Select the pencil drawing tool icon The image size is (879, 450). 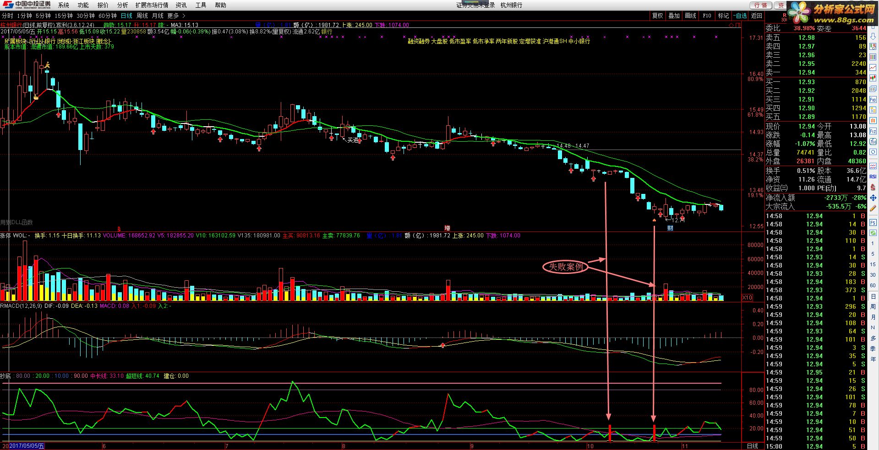(x=873, y=208)
